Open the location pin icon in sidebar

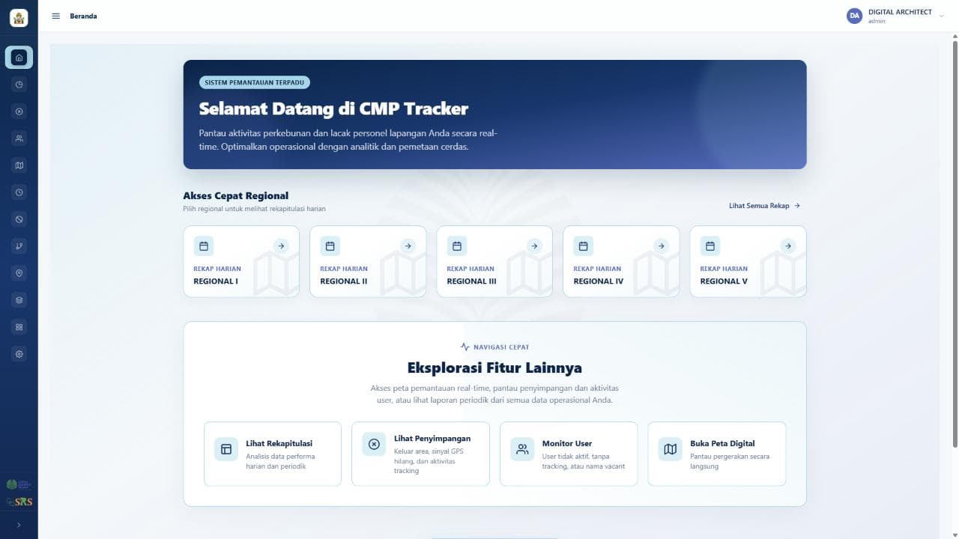pyautogui.click(x=19, y=273)
